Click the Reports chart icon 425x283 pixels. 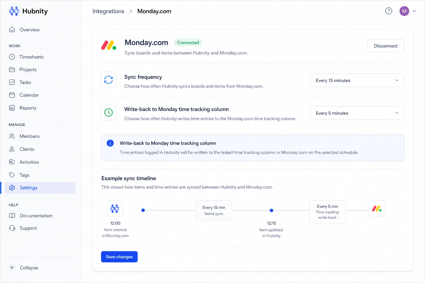click(12, 108)
